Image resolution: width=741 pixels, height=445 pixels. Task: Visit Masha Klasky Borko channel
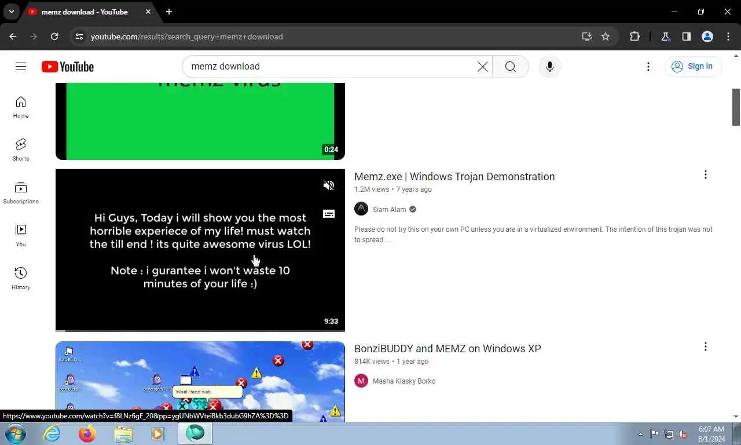point(404,381)
